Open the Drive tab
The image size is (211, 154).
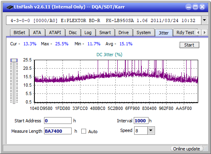coord(124,32)
